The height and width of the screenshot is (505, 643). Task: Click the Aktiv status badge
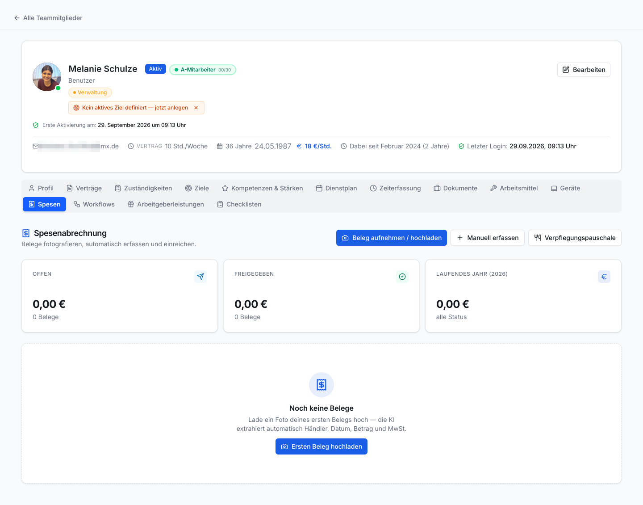[155, 69]
